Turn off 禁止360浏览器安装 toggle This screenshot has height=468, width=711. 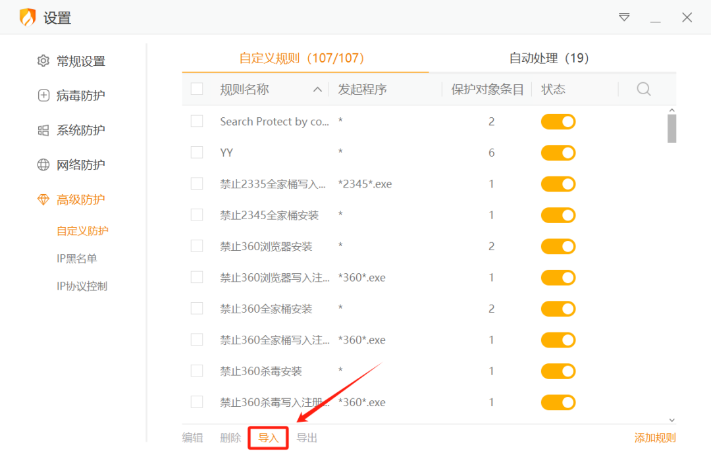(x=558, y=246)
